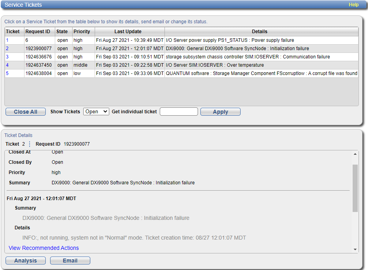Screen dimensions: 368x270
Task: Select Request ID 1924636676 table cell
Action: (x=39, y=57)
